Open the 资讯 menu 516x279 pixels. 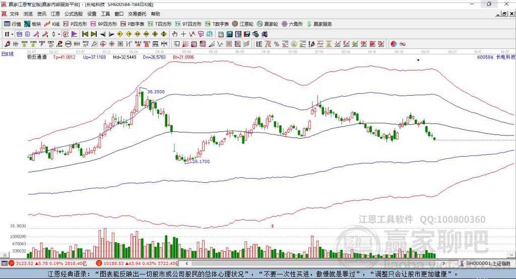coord(41,14)
